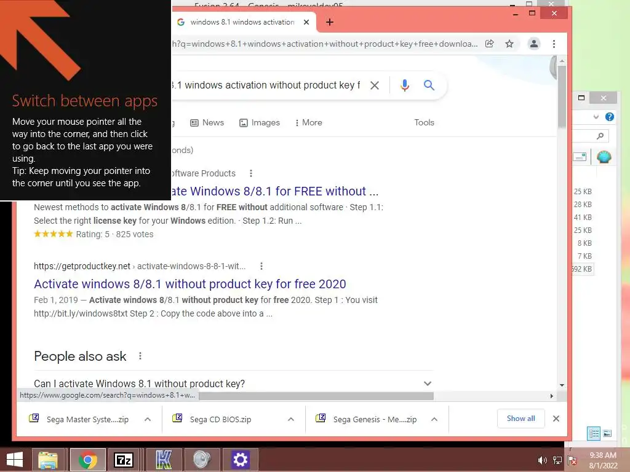
Task: Click inside the Google search text box
Action: tap(266, 85)
